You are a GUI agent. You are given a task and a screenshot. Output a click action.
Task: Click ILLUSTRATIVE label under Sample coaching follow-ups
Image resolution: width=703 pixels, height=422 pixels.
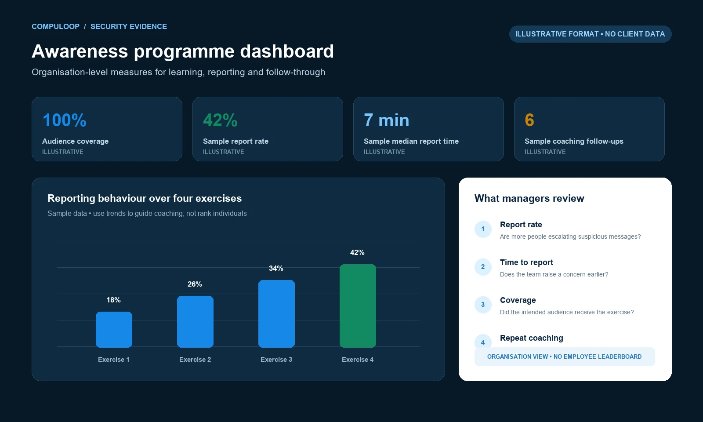click(545, 152)
